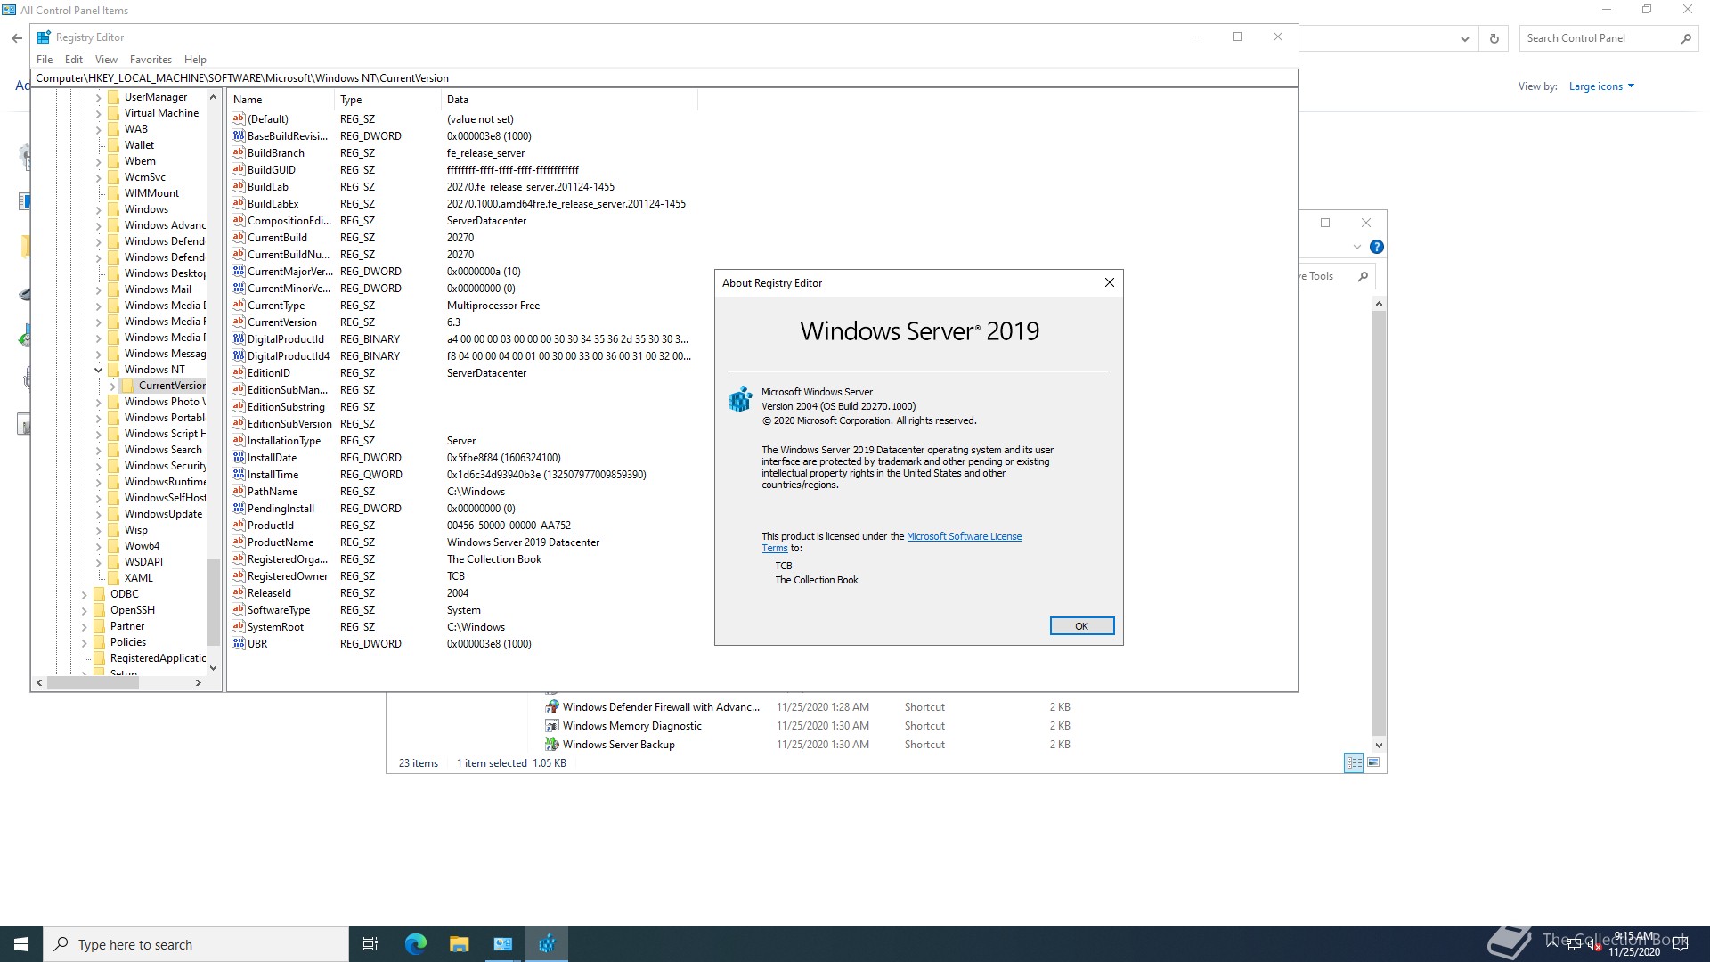Click the Control Panel refresh icon
Viewport: 1710px width, 962px height.
click(x=1494, y=38)
